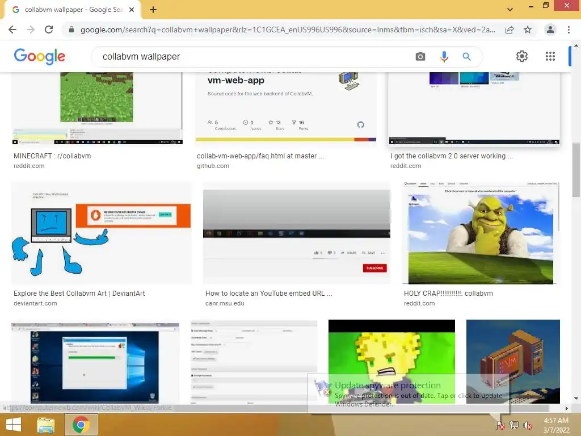Open the Chrome three-dot menu
Screen dimensions: 581x436
click(569, 30)
